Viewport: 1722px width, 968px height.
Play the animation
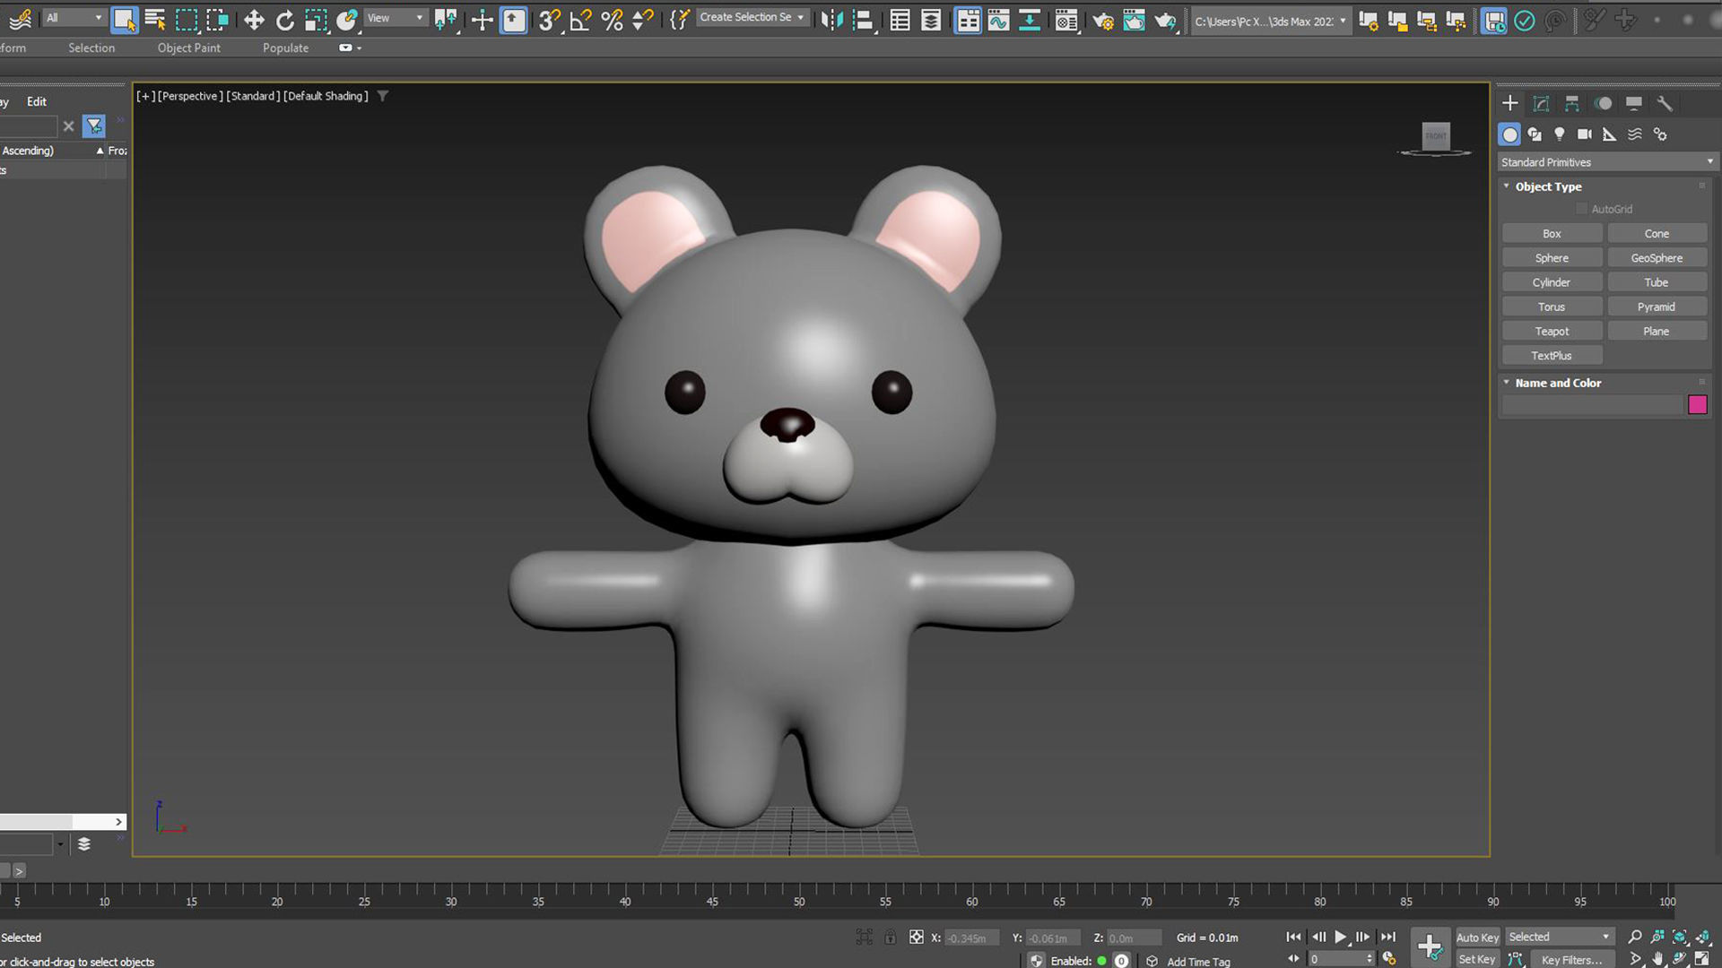pos(1341,938)
